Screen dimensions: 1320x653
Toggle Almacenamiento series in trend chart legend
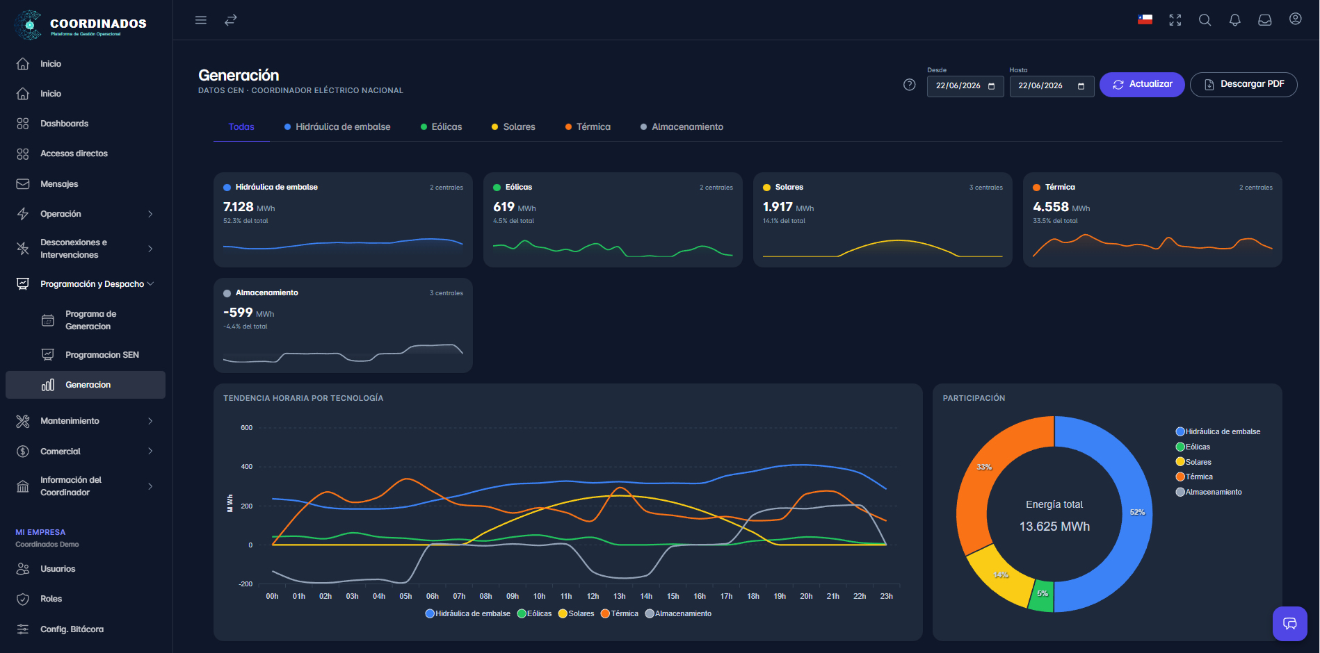coord(679,614)
